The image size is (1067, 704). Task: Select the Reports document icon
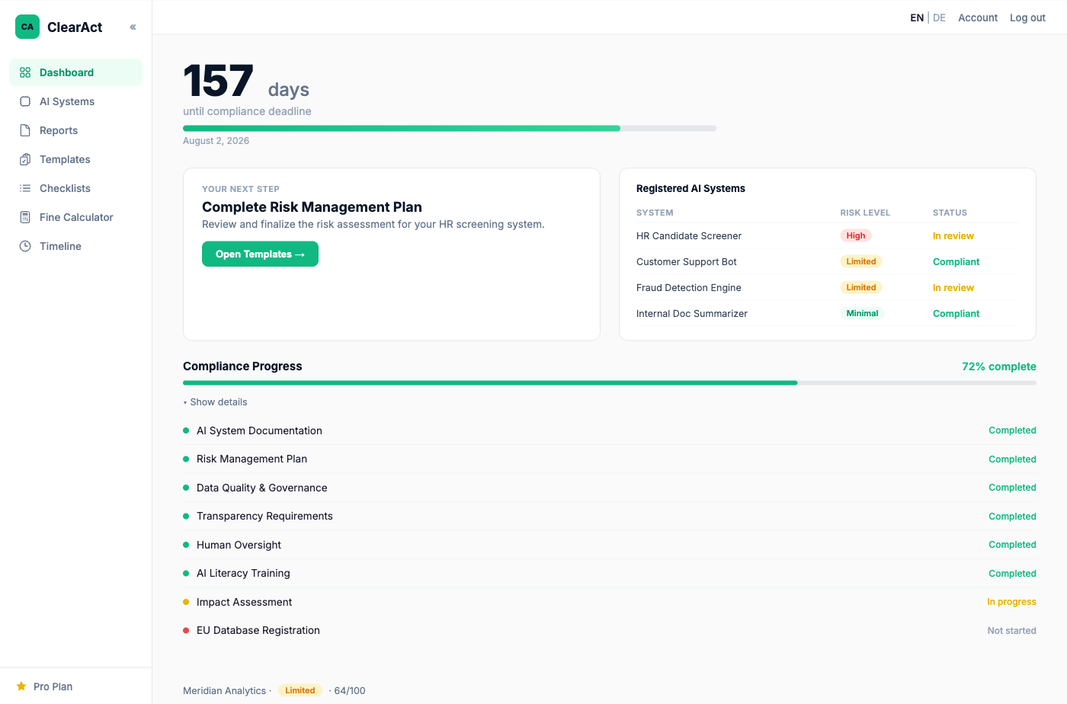24,130
